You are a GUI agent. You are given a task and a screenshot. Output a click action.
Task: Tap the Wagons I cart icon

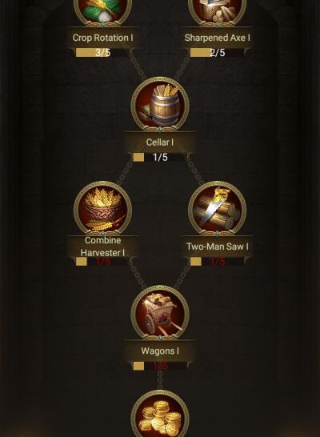pyautogui.click(x=160, y=313)
